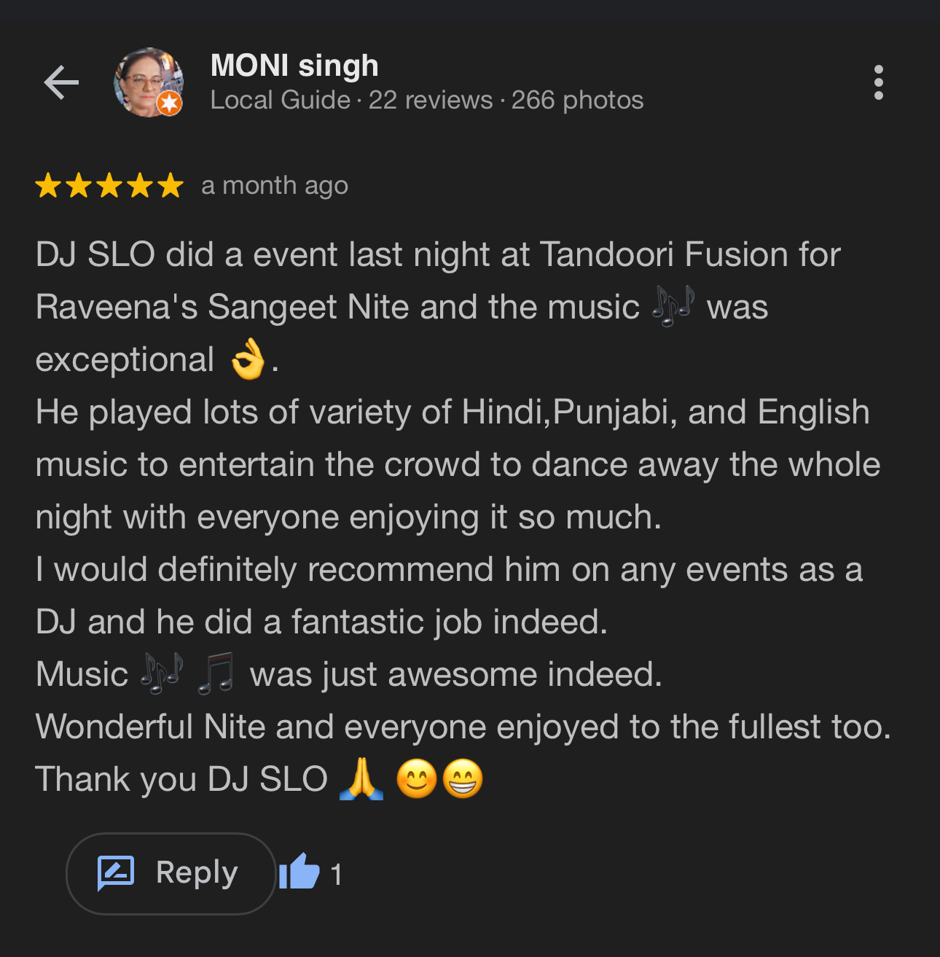Click the reply pencil chat icon
This screenshot has height=957, width=940.
pyautogui.click(x=116, y=872)
